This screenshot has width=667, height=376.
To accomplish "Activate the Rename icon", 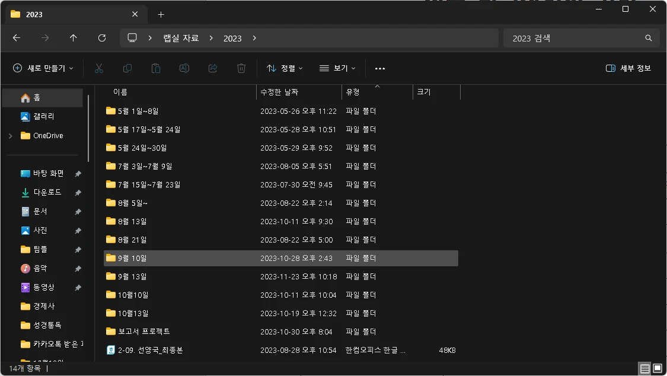I will click(x=184, y=68).
